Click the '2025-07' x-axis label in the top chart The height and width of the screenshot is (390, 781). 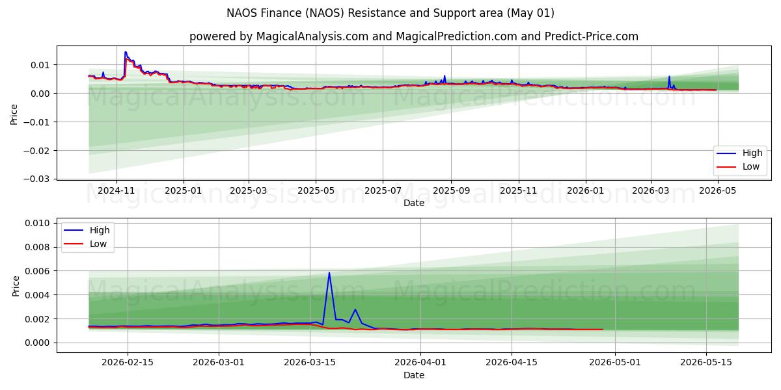click(383, 190)
